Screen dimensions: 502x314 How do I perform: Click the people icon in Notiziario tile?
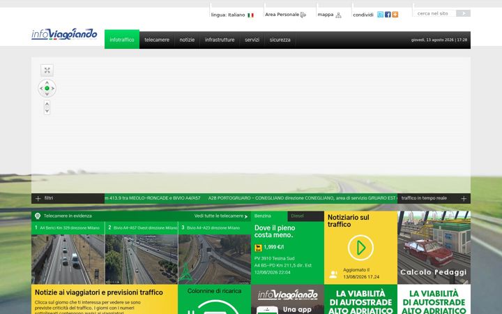[x=333, y=274]
